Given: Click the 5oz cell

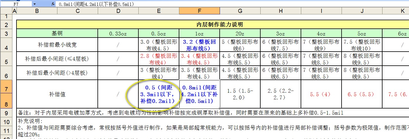Looking at the screenshot, I should 362,33.
